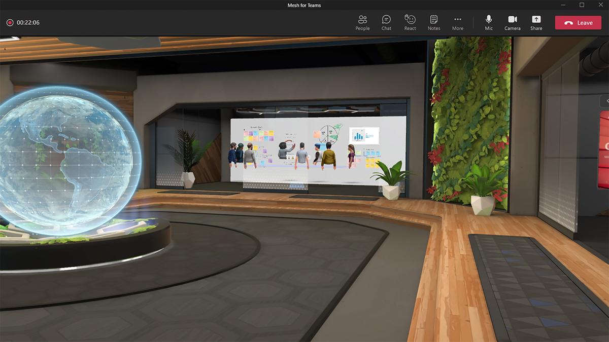Start sharing with the Share icon
The image size is (609, 342).
[536, 22]
